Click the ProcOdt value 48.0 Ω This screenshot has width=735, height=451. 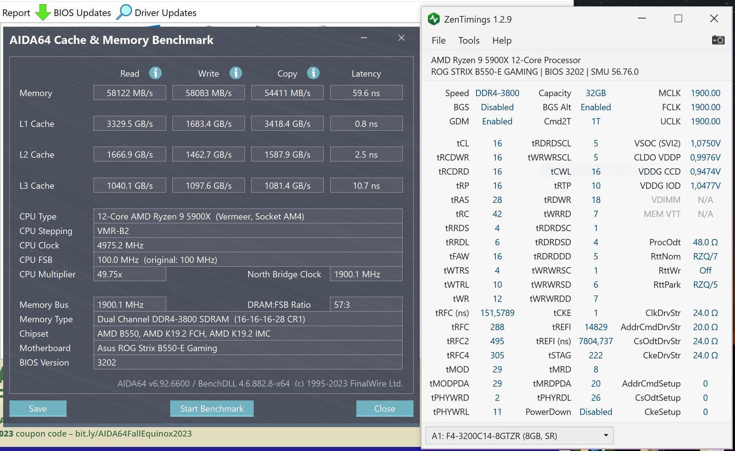(705, 242)
